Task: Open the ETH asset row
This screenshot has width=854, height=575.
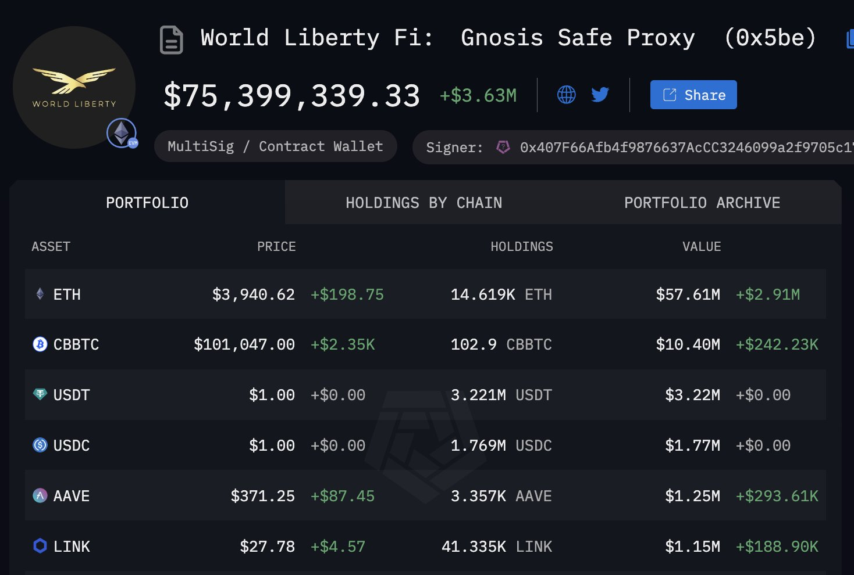Action: (67, 294)
